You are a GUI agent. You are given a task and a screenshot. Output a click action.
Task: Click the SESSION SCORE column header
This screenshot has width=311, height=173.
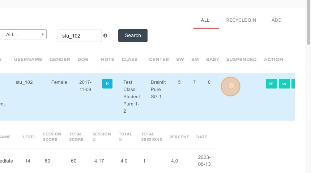[52, 137]
